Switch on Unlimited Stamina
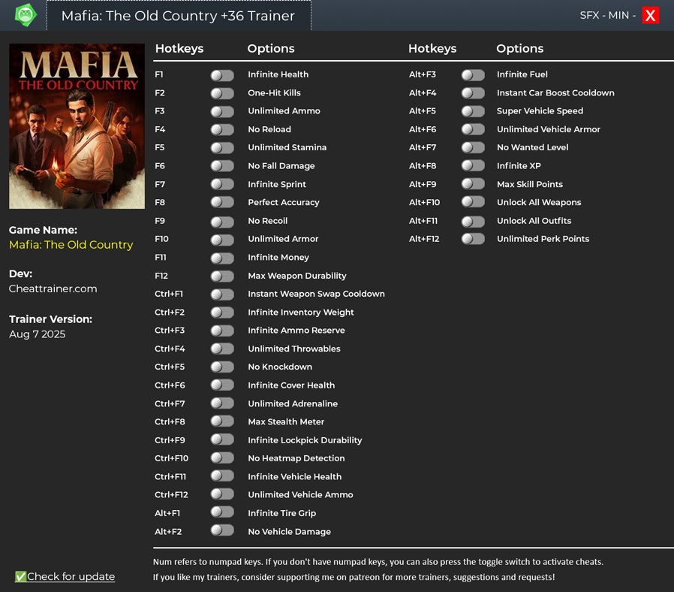The image size is (674, 592). 222,147
